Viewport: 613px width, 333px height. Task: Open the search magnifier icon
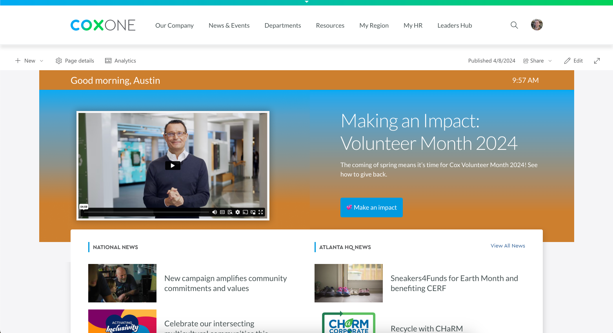click(x=514, y=25)
